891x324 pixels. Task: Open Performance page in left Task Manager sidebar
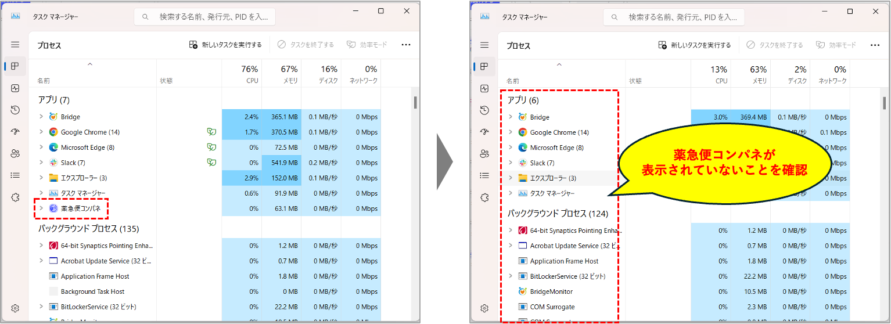[x=15, y=88]
